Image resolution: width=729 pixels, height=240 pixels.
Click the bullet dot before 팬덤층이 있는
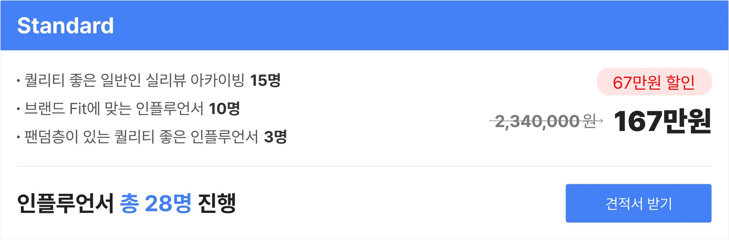[x=18, y=137]
